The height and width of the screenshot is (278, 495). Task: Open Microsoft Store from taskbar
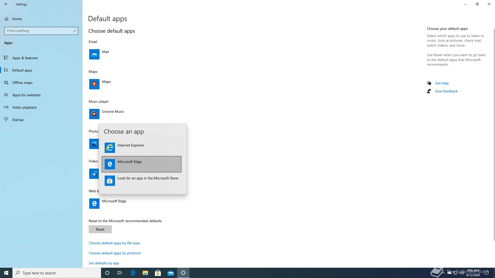click(x=158, y=273)
